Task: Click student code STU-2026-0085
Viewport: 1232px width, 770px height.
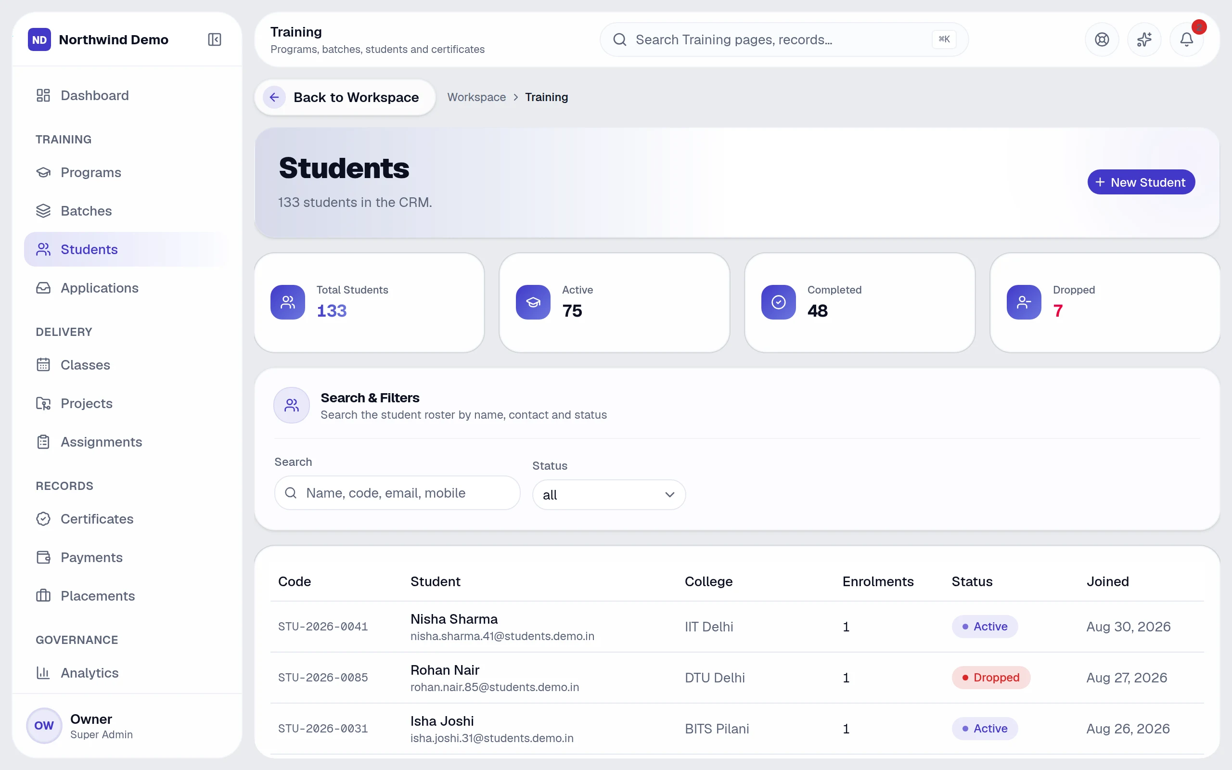Action: click(323, 677)
